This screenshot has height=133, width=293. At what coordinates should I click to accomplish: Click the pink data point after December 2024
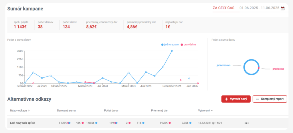coord(181,80)
